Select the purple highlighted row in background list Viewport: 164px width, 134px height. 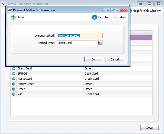coord(141,38)
